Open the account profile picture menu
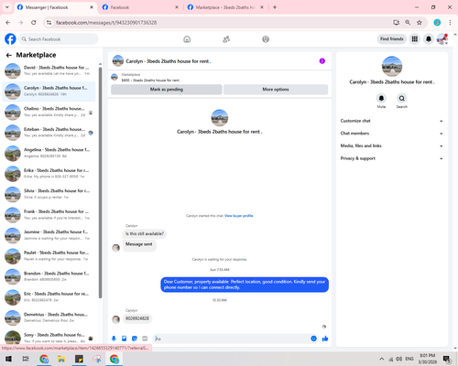The width and height of the screenshot is (458, 366). (442, 39)
